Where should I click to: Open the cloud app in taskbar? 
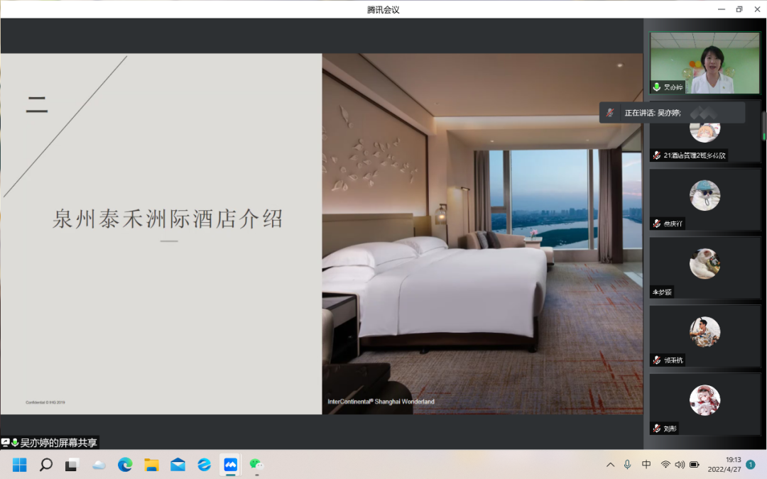pyautogui.click(x=99, y=465)
